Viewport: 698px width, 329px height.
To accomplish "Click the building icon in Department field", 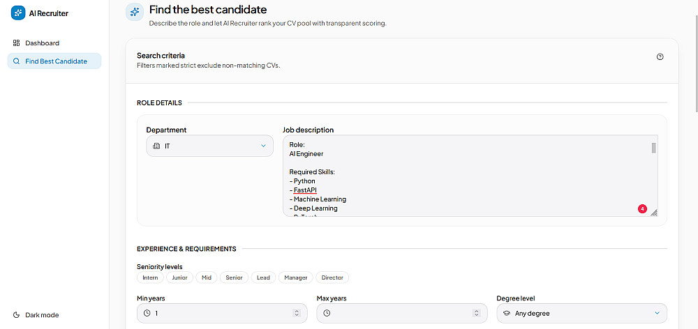I will [x=156, y=146].
